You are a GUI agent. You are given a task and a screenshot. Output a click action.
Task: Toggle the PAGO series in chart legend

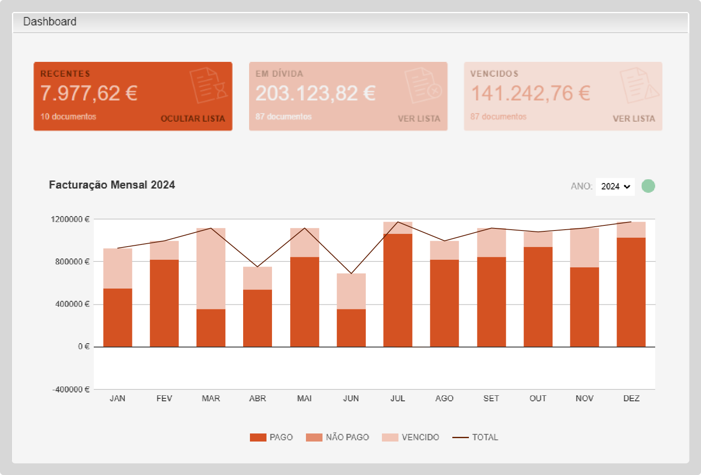(x=281, y=437)
